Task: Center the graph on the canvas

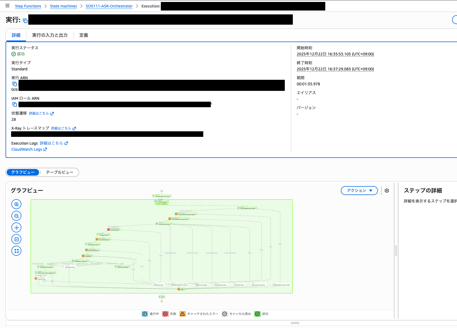Action: 16,227
